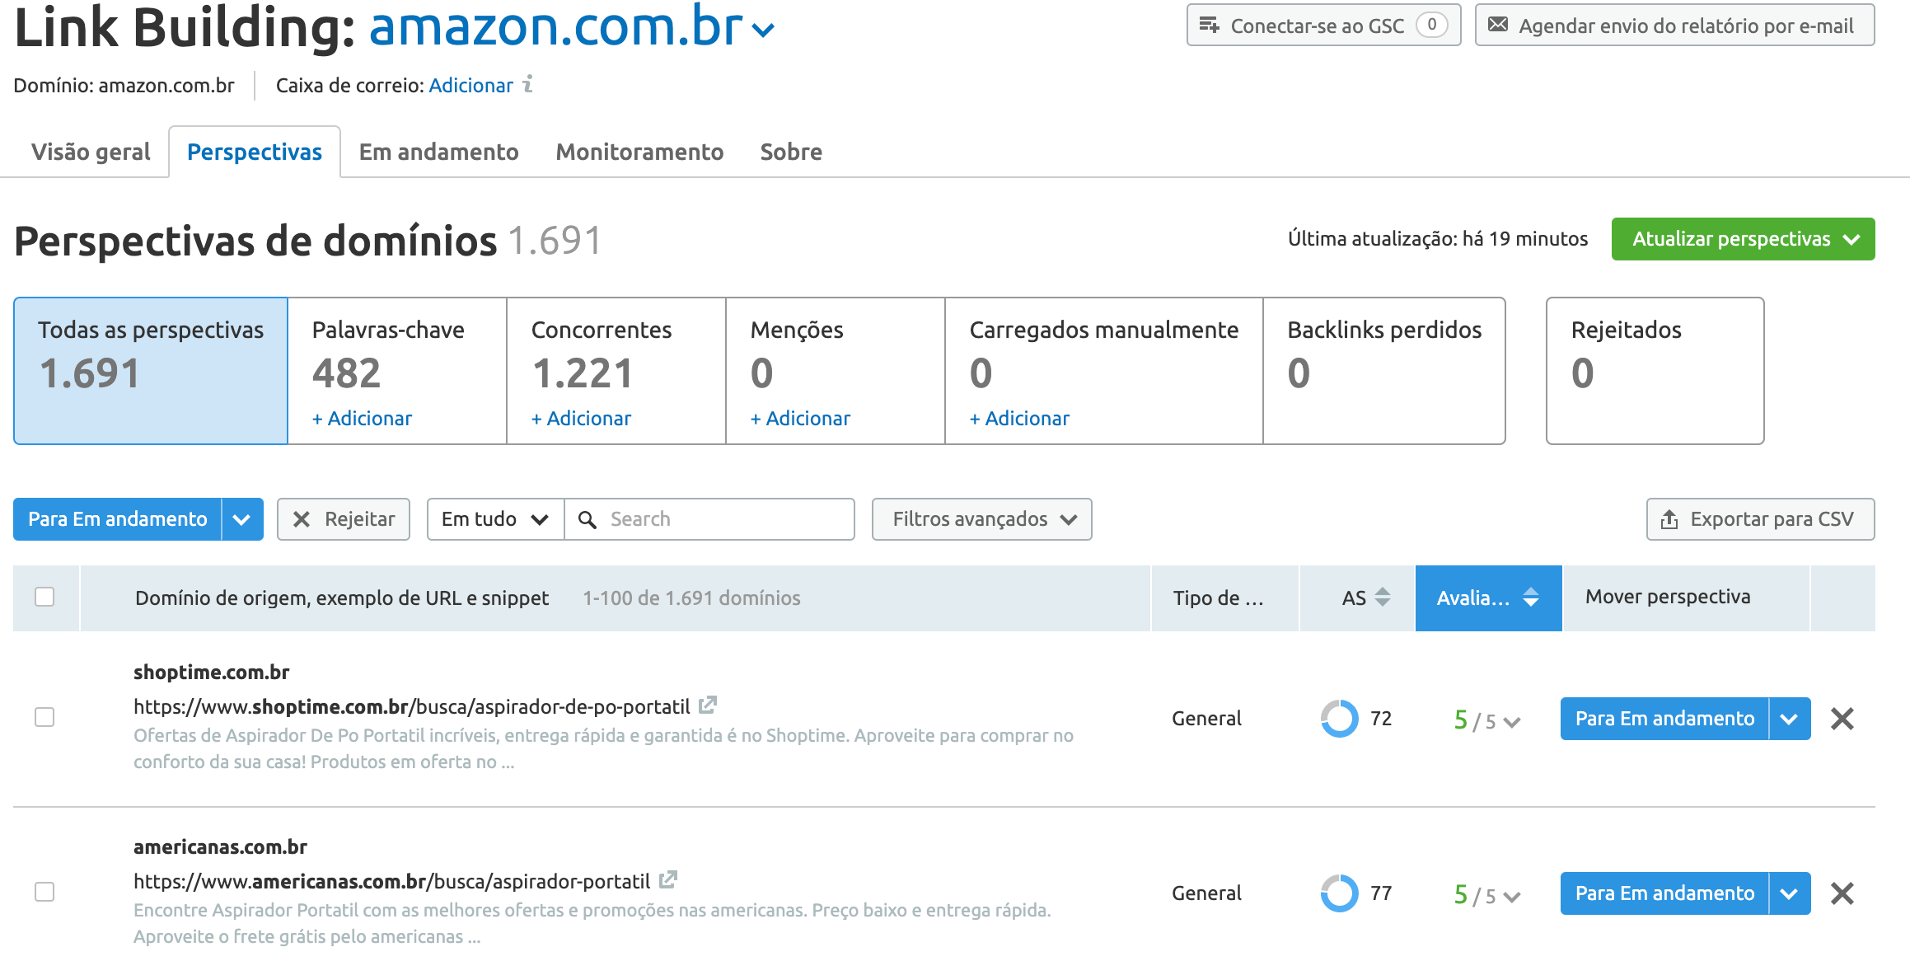This screenshot has height=975, width=1910.
Task: Click + Adicionar under Menções
Action: [800, 419]
